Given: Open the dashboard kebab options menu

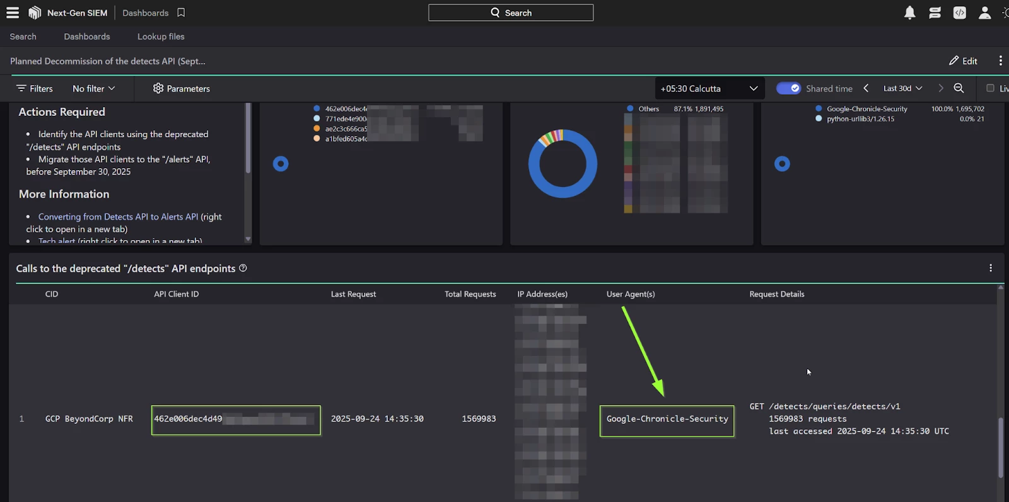Looking at the screenshot, I should pyautogui.click(x=1000, y=61).
